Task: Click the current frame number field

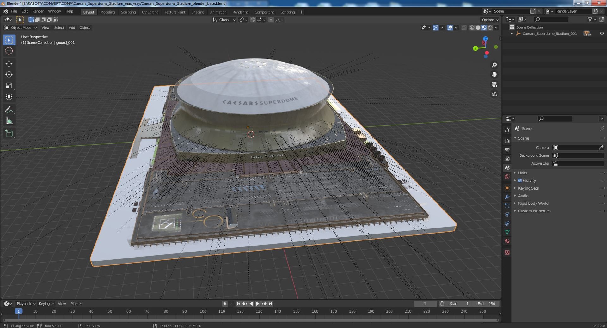Action: (425, 304)
